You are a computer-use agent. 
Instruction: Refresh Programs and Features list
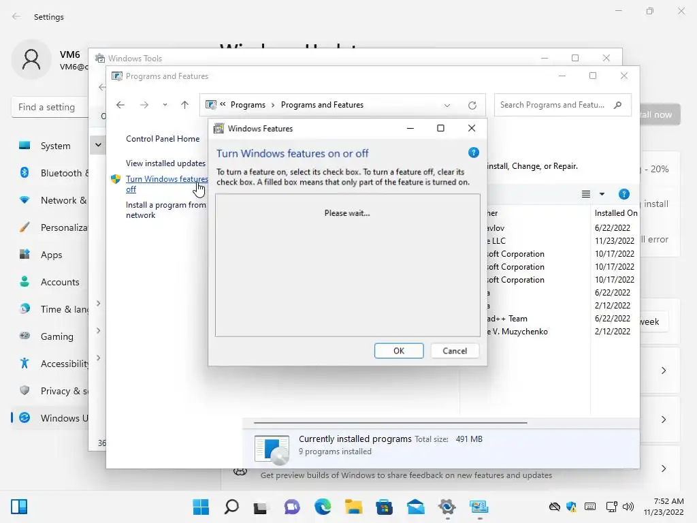(472, 106)
